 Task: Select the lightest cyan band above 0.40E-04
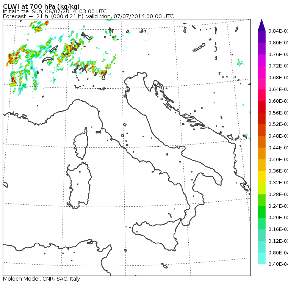point(261,259)
